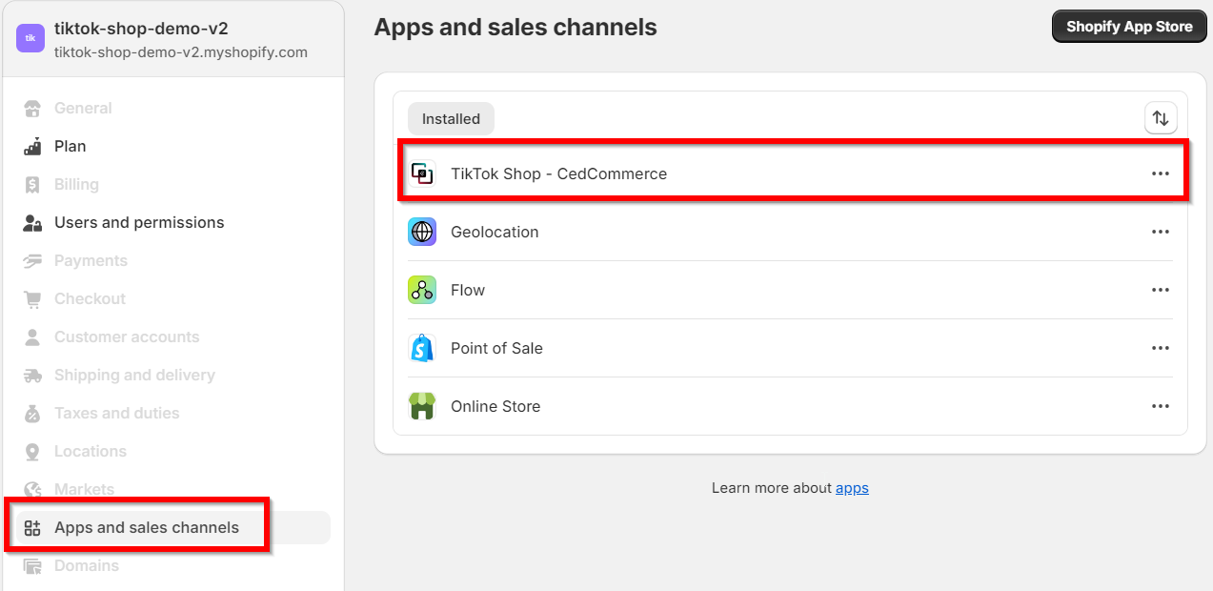
Task: Go to Plan settings
Action: 70,146
